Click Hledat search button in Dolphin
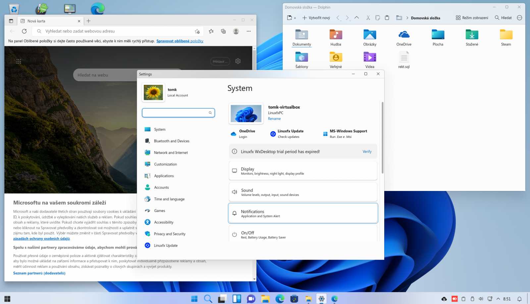Screen dimensions: 530x304 pos(503,18)
